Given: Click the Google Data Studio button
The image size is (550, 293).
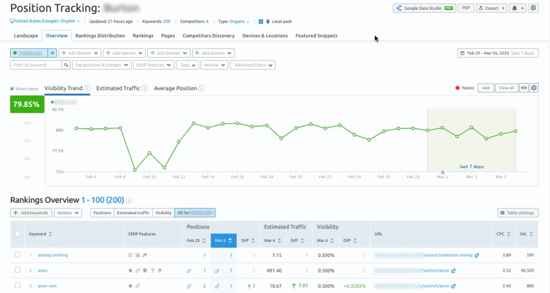Looking at the screenshot, I should pyautogui.click(x=424, y=8).
